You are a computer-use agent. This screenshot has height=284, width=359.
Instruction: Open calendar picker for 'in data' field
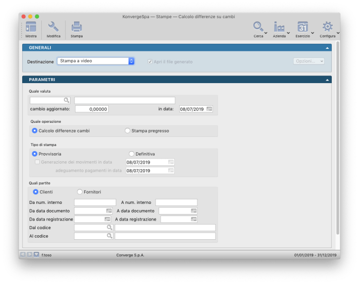coord(209,109)
